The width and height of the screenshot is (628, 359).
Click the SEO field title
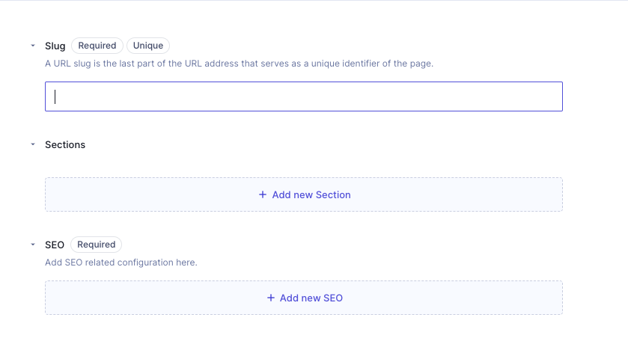[55, 245]
